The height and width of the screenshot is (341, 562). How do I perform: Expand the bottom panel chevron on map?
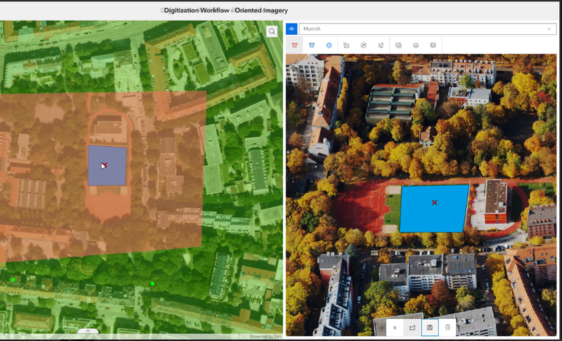[x=88, y=331]
